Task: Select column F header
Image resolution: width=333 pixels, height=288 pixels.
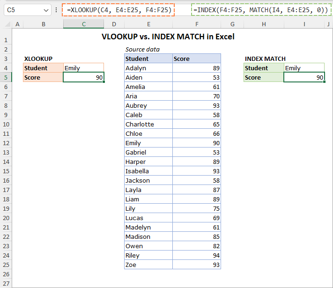Action: [x=197, y=24]
